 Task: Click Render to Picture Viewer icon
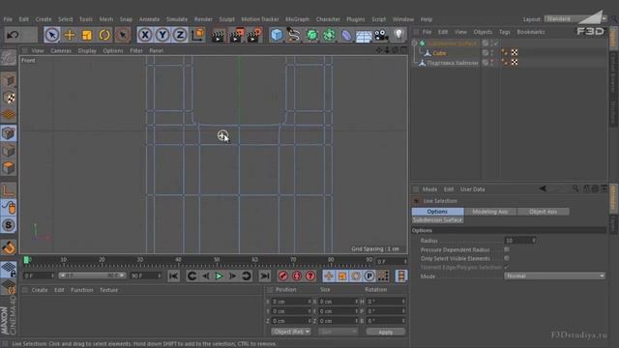(x=236, y=35)
